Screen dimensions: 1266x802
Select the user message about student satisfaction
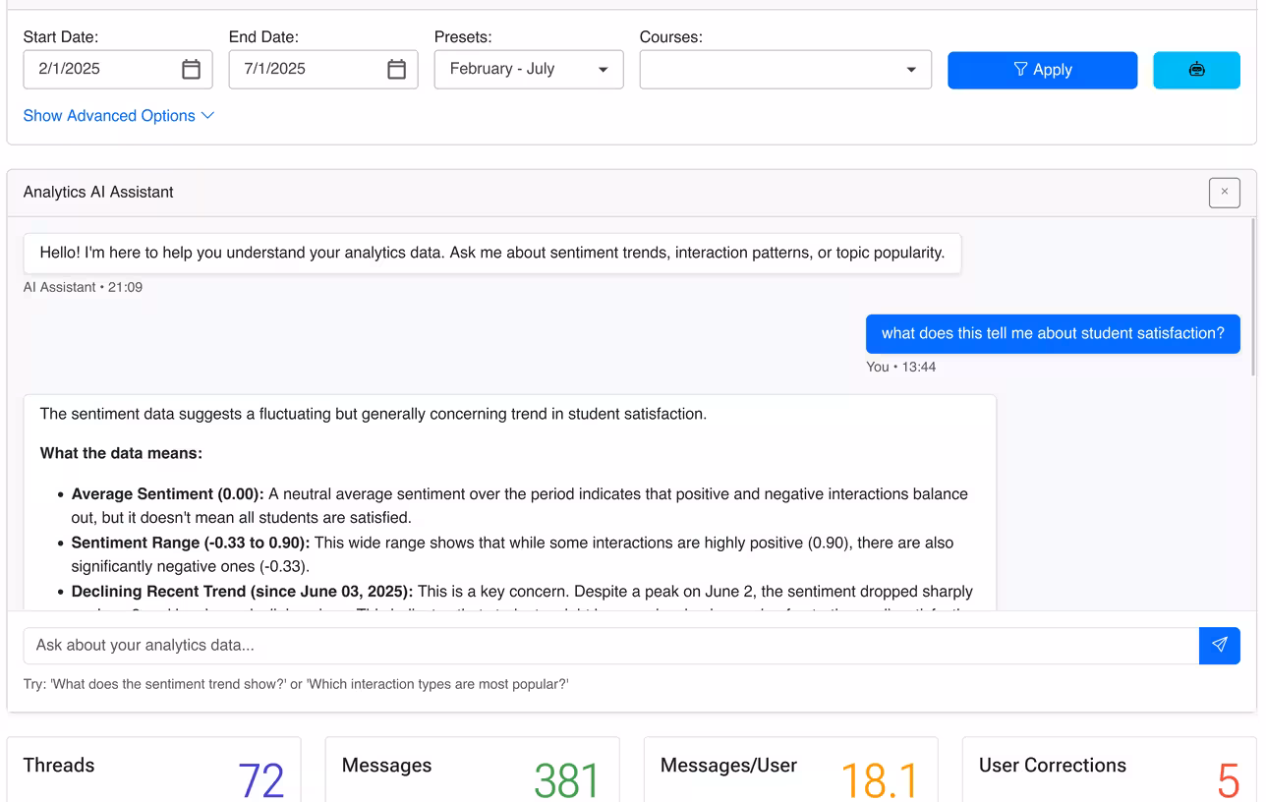pyautogui.click(x=1053, y=334)
